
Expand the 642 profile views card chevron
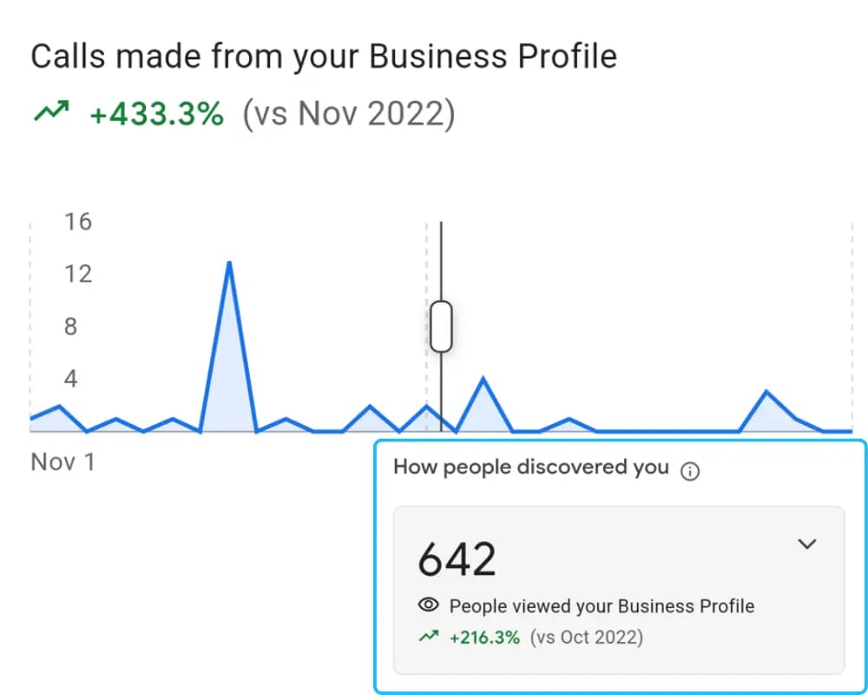pos(806,544)
